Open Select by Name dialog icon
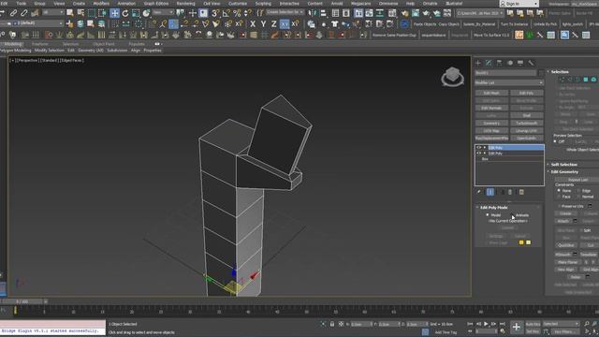The height and width of the screenshot is (337, 599). pos(80,13)
